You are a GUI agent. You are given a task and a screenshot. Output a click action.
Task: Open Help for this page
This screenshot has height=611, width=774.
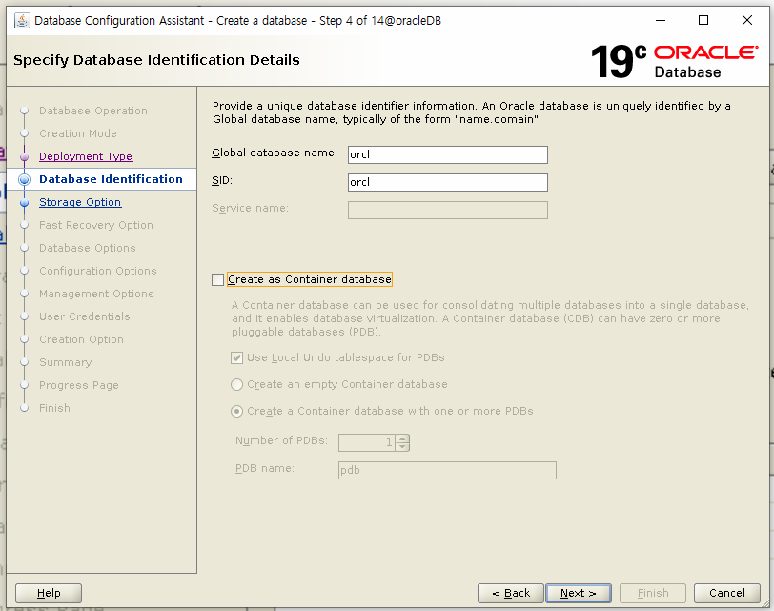point(49,593)
